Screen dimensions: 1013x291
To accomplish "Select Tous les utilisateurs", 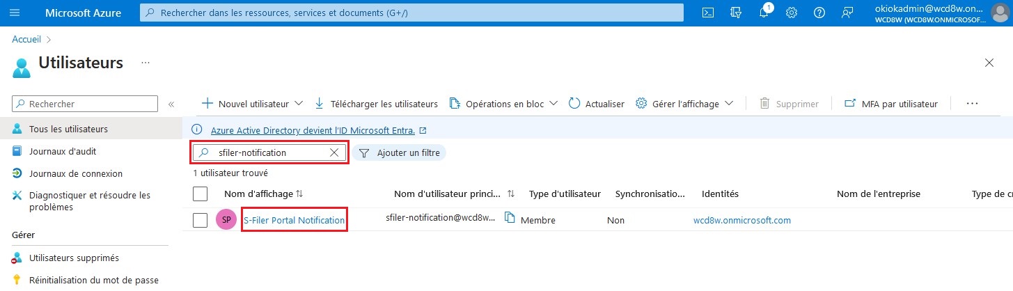I will pos(68,129).
